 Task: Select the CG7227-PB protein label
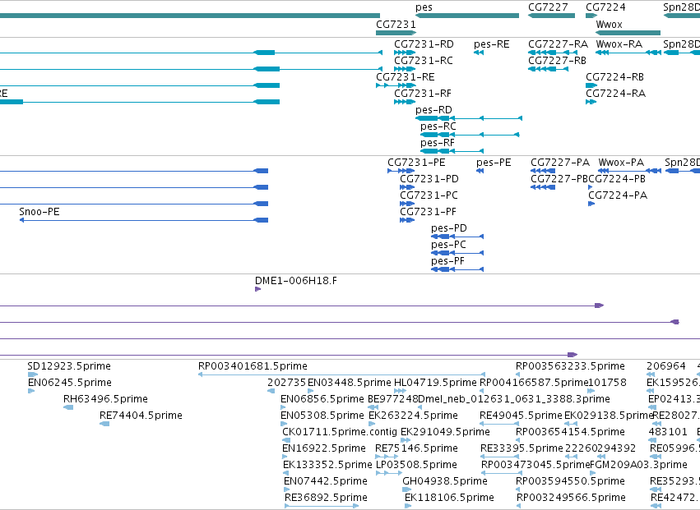point(559,180)
